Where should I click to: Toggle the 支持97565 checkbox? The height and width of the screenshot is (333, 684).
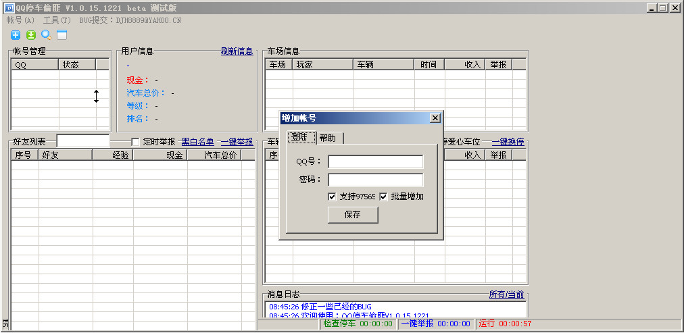point(332,197)
